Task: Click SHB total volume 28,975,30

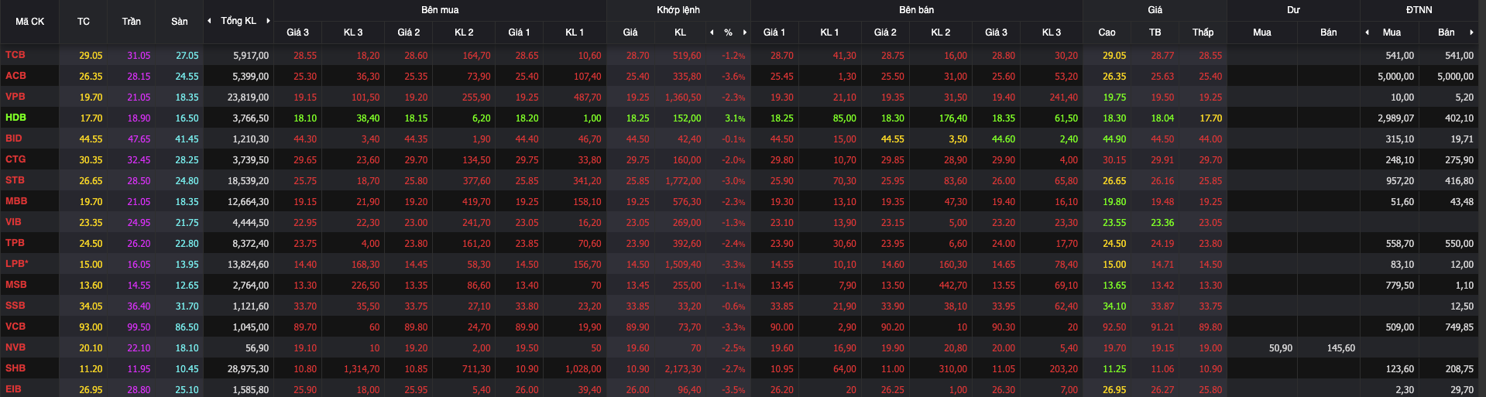Action: pos(248,369)
